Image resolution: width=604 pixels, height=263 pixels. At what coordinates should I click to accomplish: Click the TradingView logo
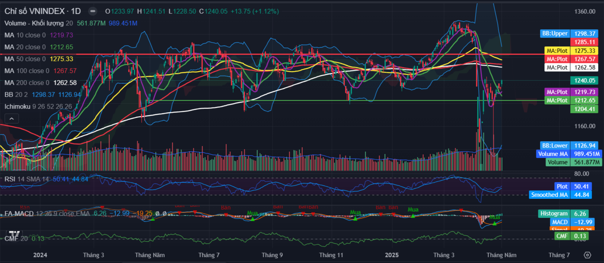pyautogui.click(x=14, y=233)
